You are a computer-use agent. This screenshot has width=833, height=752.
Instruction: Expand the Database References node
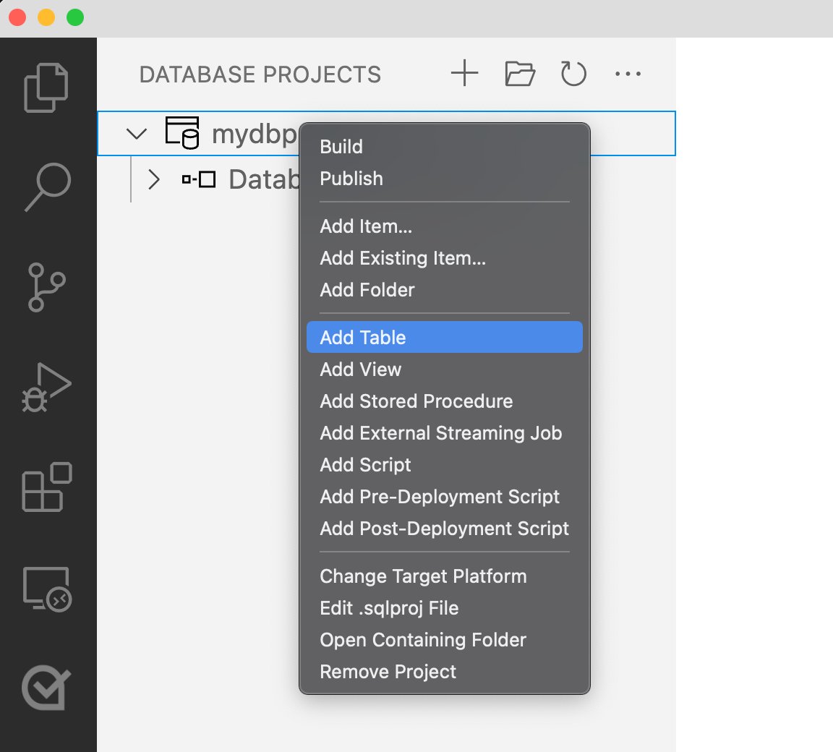(x=153, y=179)
